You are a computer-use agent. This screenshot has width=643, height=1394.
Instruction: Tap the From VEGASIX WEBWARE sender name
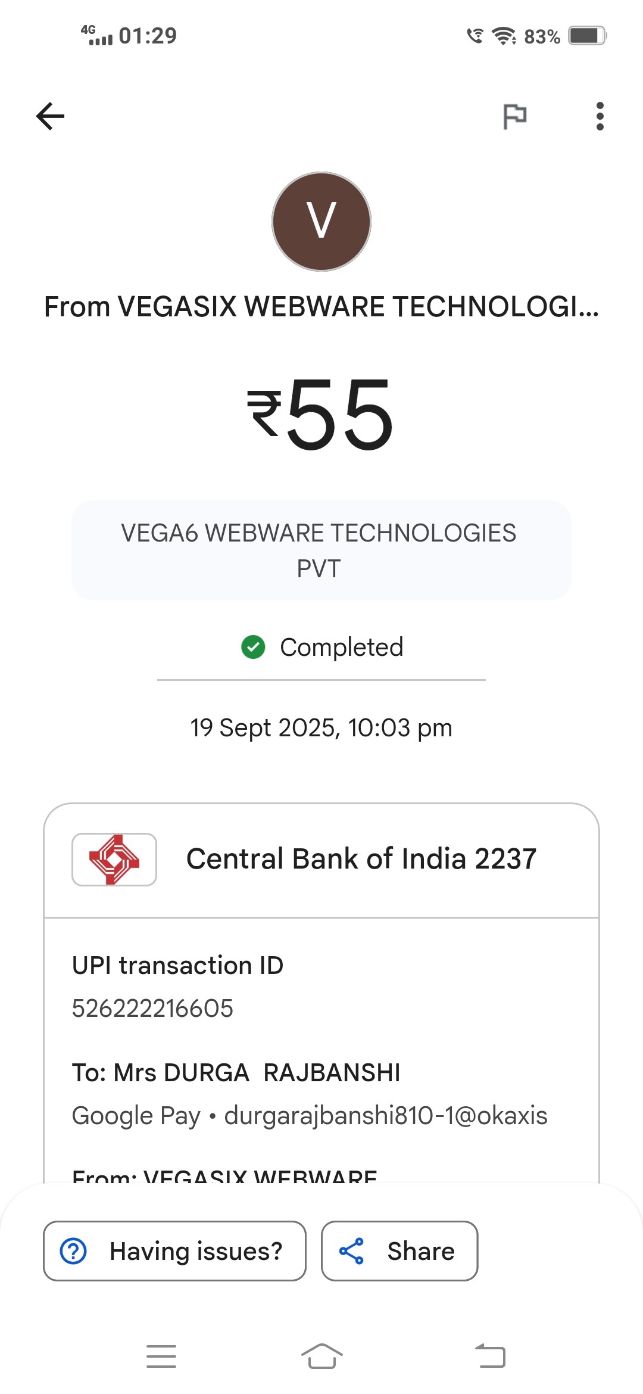click(321, 307)
